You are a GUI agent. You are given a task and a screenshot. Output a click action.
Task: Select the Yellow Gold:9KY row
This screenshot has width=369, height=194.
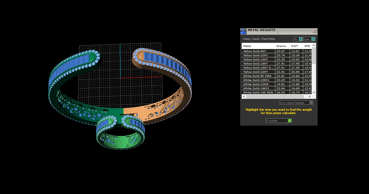point(277,51)
